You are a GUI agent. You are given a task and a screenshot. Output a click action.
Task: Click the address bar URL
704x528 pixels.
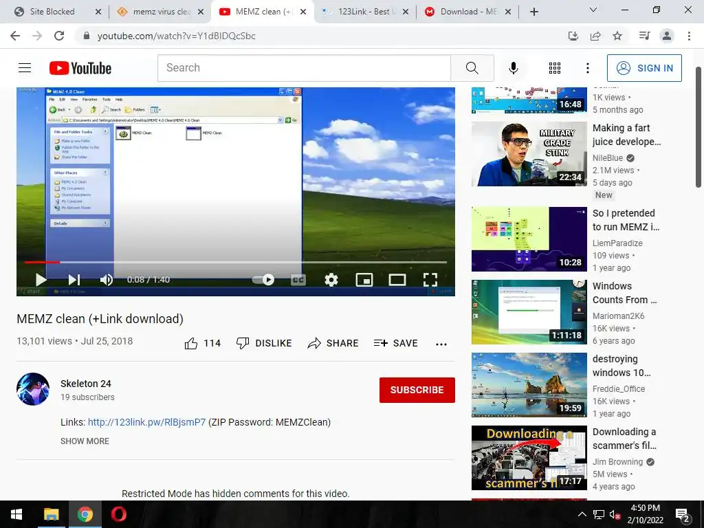(177, 36)
